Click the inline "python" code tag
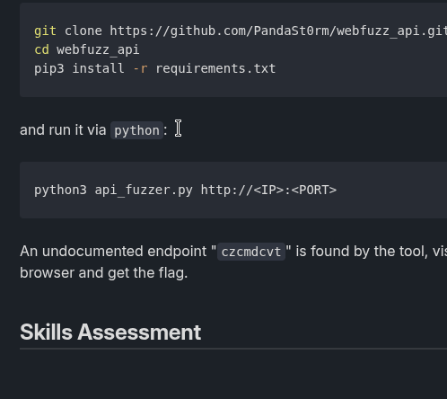447x399 pixels. coord(136,130)
